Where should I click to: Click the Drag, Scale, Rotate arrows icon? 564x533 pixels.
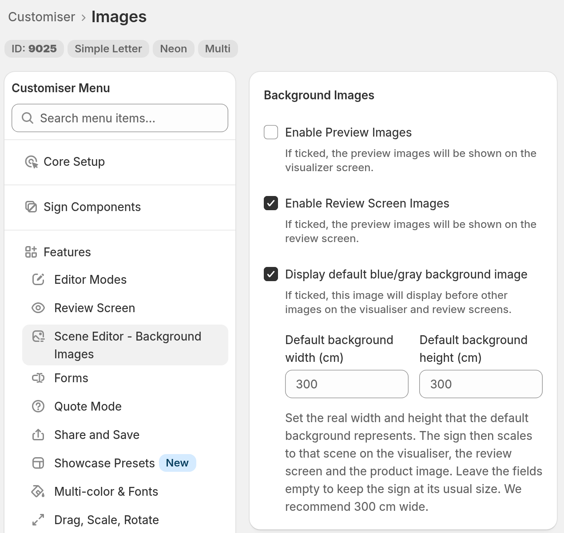click(x=38, y=520)
